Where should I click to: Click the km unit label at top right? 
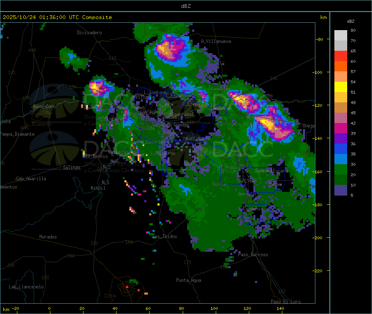(x=323, y=17)
